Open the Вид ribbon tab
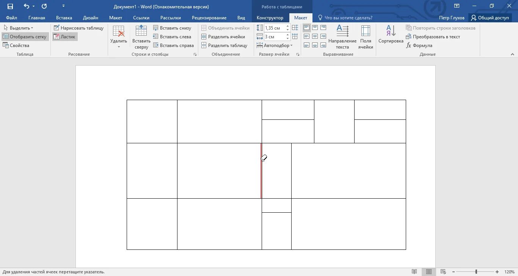 coord(241,18)
